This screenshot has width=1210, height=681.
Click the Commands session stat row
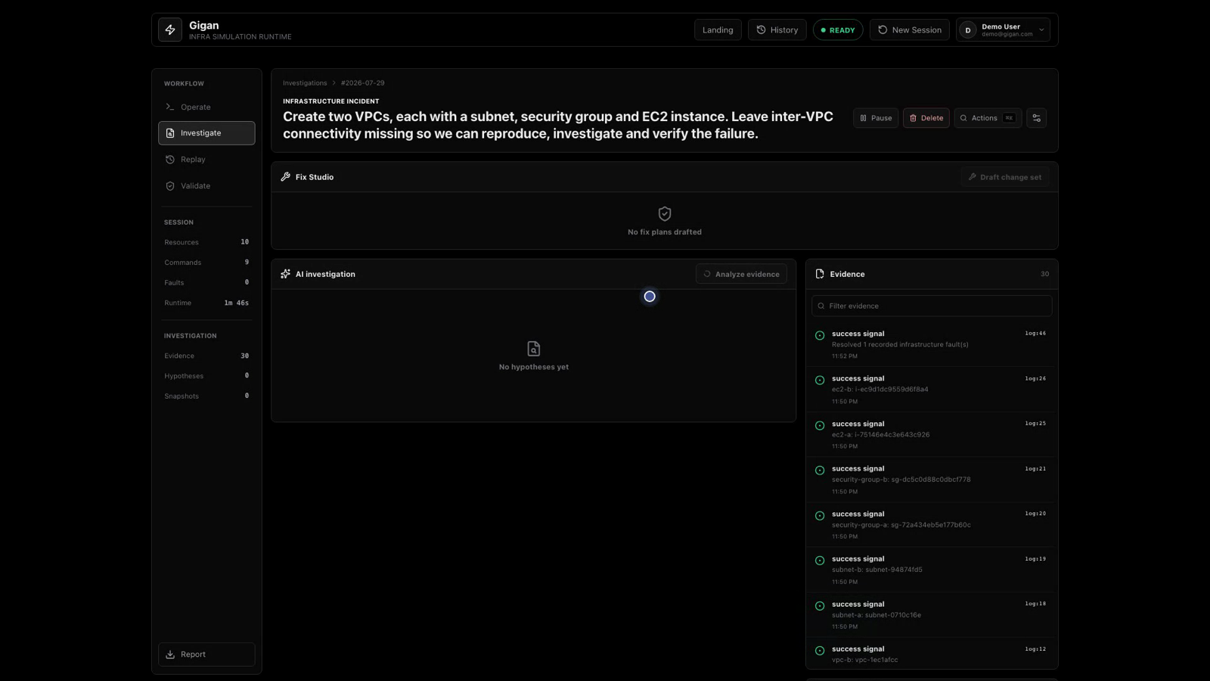[x=206, y=263]
